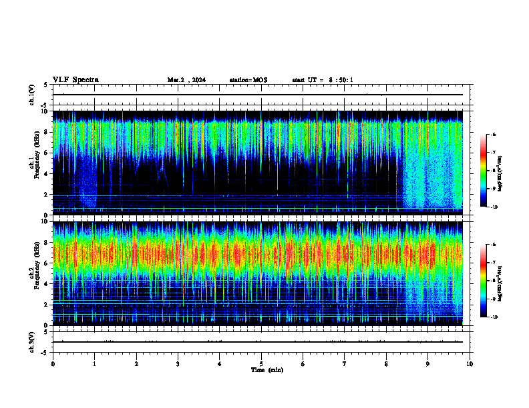Click the "-5" tick on ch.3(V) axis
Screen dimensions: 529x408
tap(45, 353)
